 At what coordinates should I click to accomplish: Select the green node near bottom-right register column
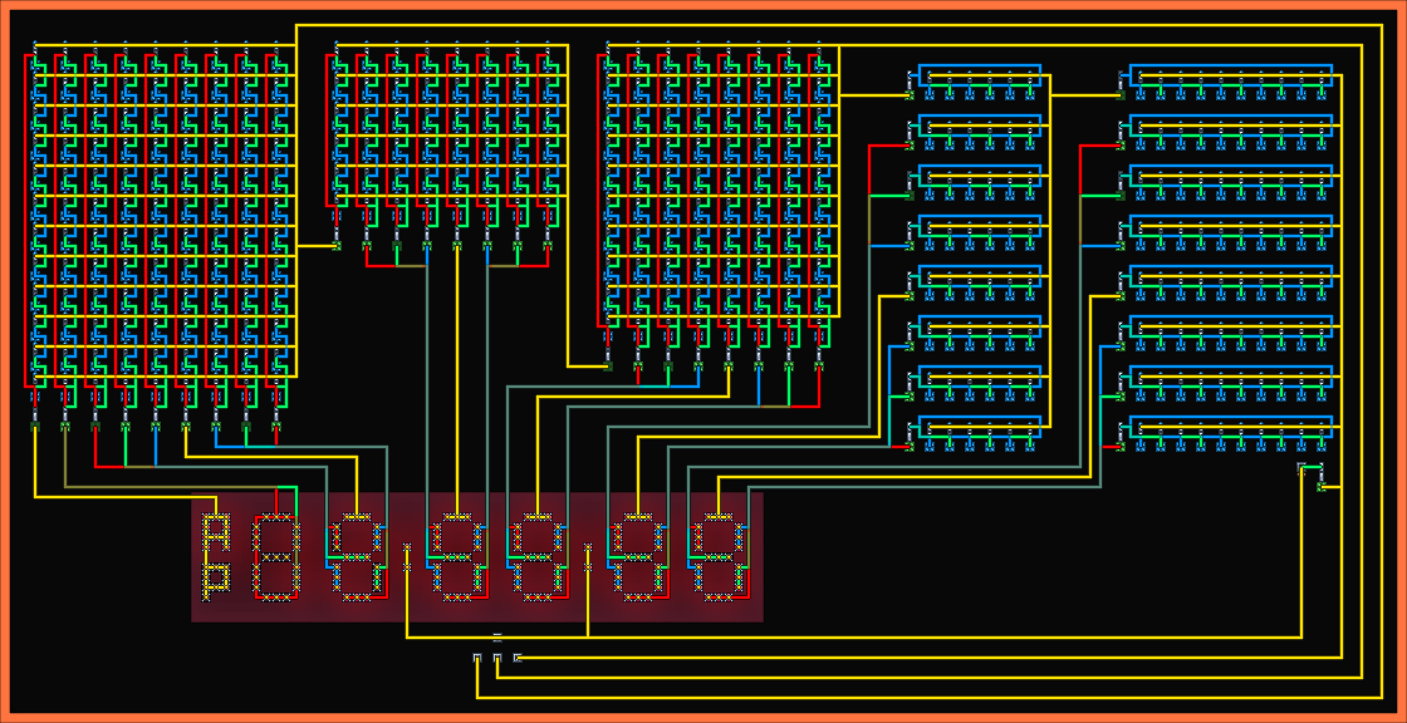pyautogui.click(x=1321, y=487)
